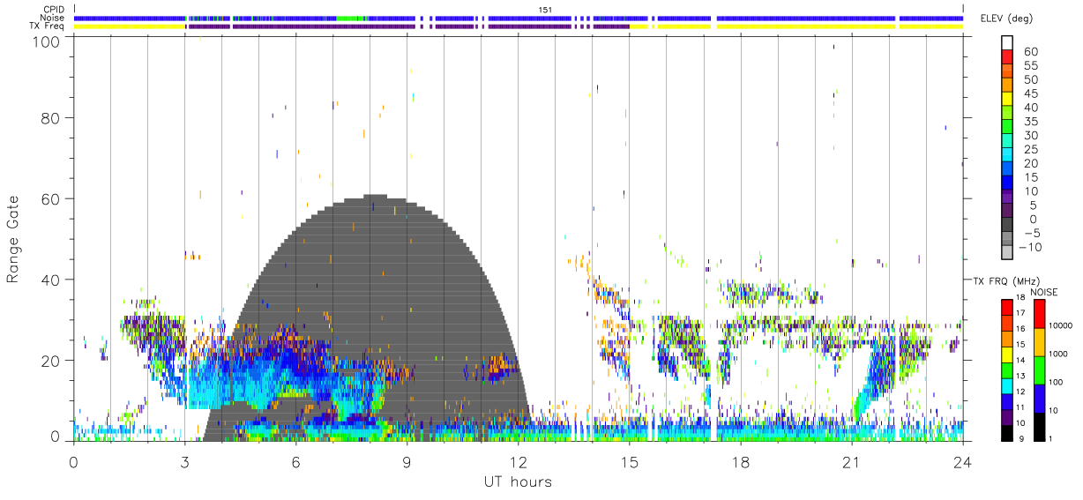Viewport: 1083px width, 500px height.
Task: Click x-axis tick label '24'
Action: [962, 460]
